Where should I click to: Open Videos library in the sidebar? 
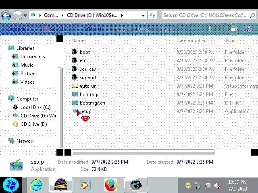click(x=27, y=82)
